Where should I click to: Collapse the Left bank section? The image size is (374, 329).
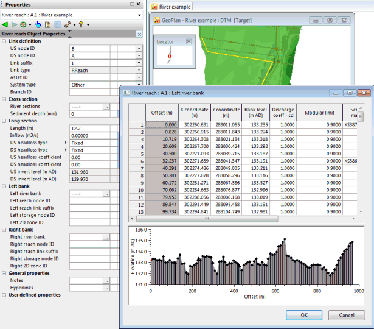[x=4, y=186]
